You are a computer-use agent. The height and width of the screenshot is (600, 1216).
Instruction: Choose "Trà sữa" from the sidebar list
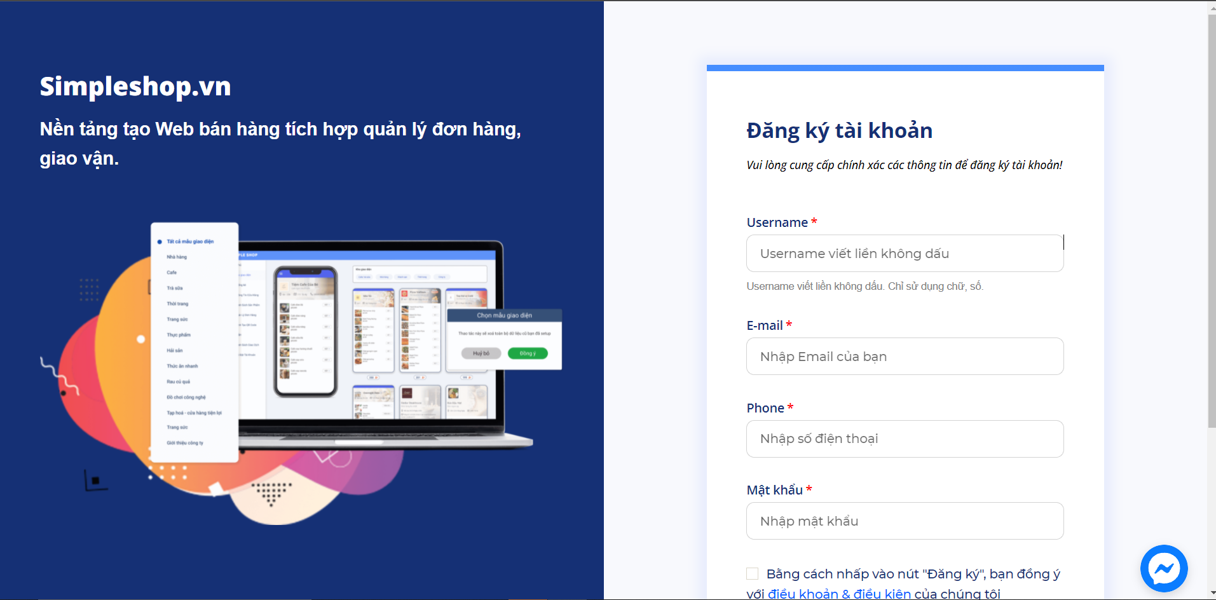(x=174, y=288)
